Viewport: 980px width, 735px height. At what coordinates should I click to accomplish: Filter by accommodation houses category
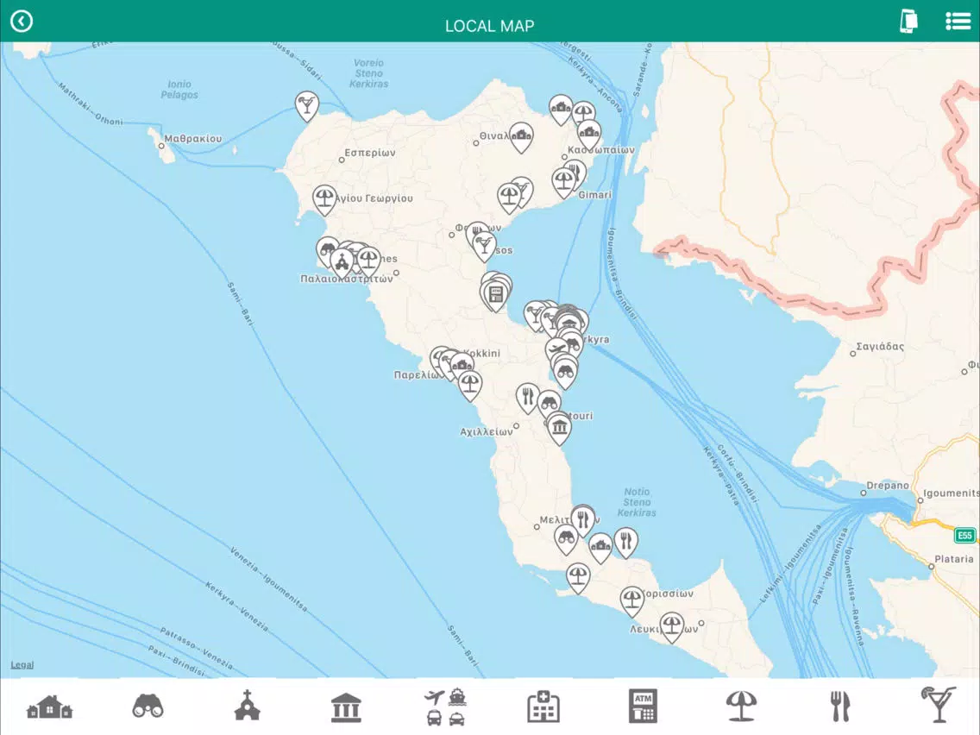click(x=49, y=707)
